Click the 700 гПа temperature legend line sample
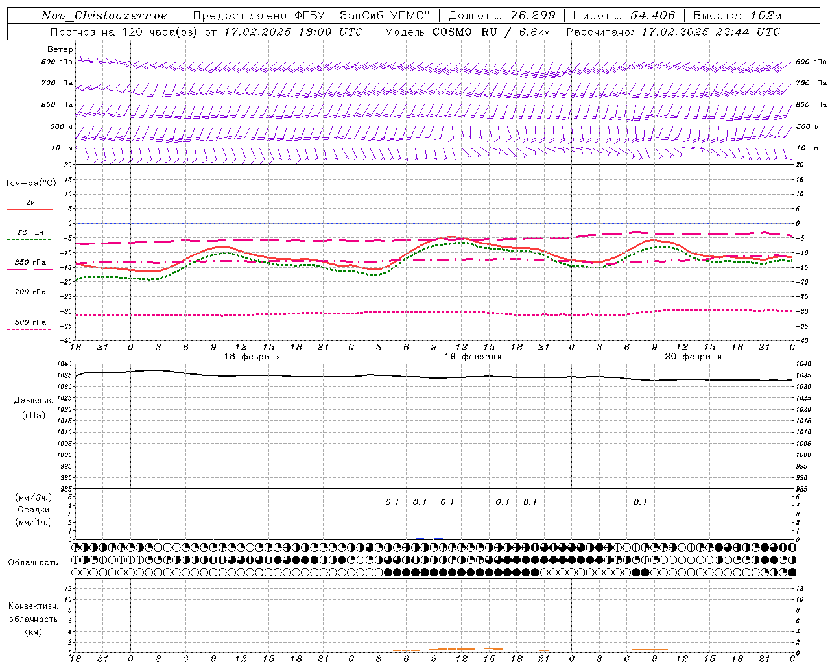This screenshot has height=664, width=830. [x=29, y=300]
